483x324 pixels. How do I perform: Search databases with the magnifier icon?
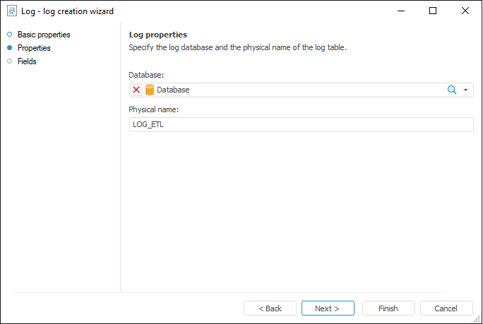(452, 90)
